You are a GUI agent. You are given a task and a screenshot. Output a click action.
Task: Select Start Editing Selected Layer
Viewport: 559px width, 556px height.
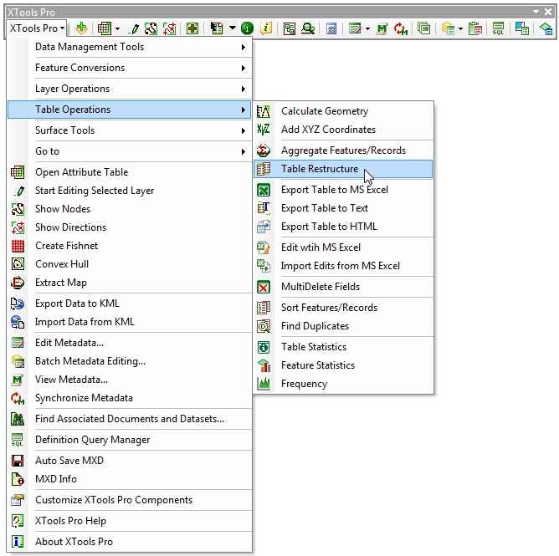pos(130,191)
